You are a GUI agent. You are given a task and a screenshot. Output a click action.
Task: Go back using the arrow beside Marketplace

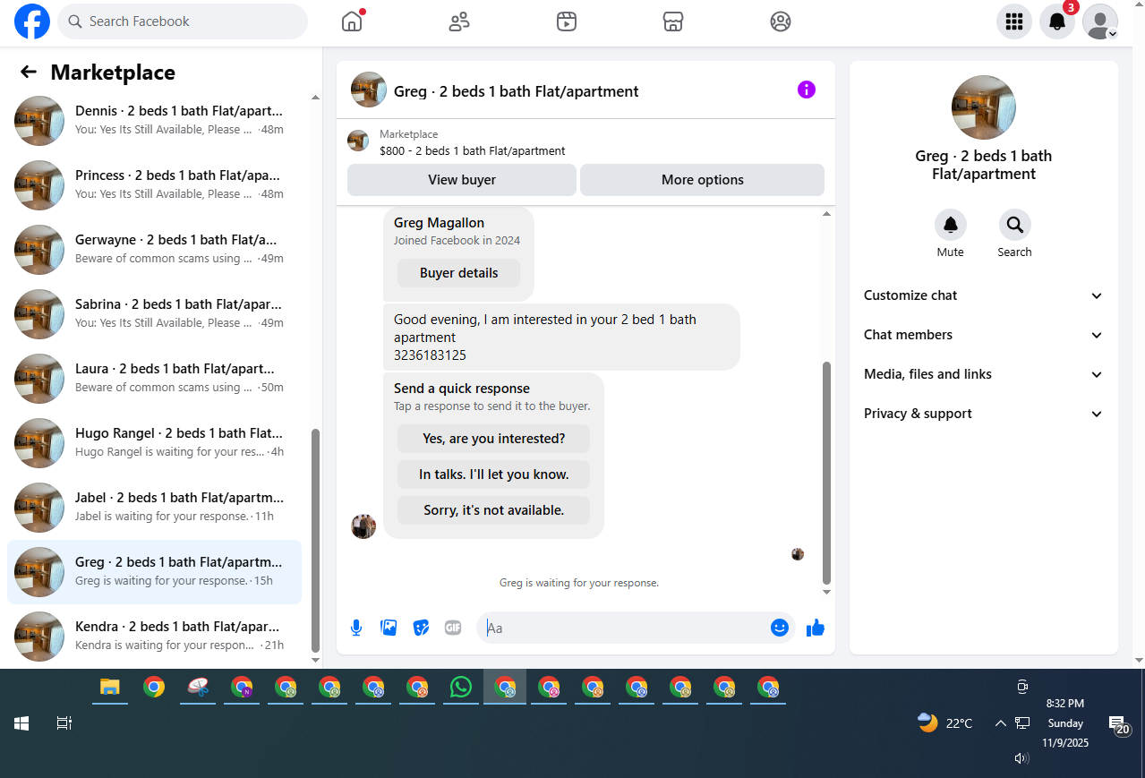[29, 73]
